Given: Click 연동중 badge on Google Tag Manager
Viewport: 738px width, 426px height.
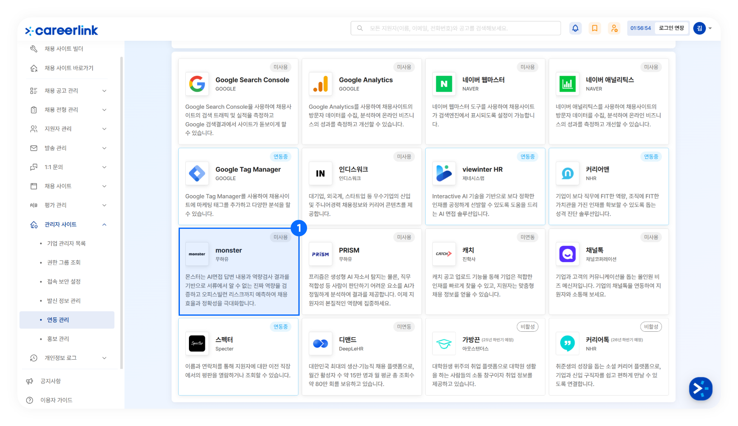Looking at the screenshot, I should tap(281, 156).
